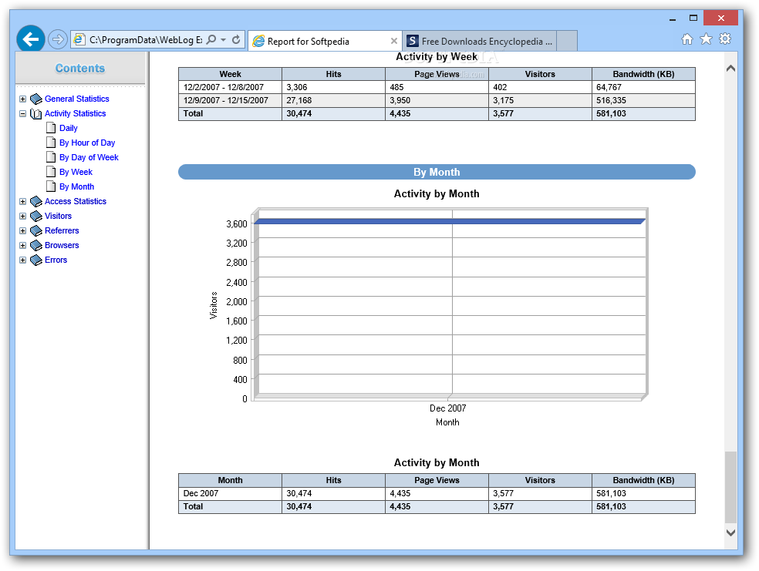
Task: Expand the Visitors tree node
Action: pos(22,216)
